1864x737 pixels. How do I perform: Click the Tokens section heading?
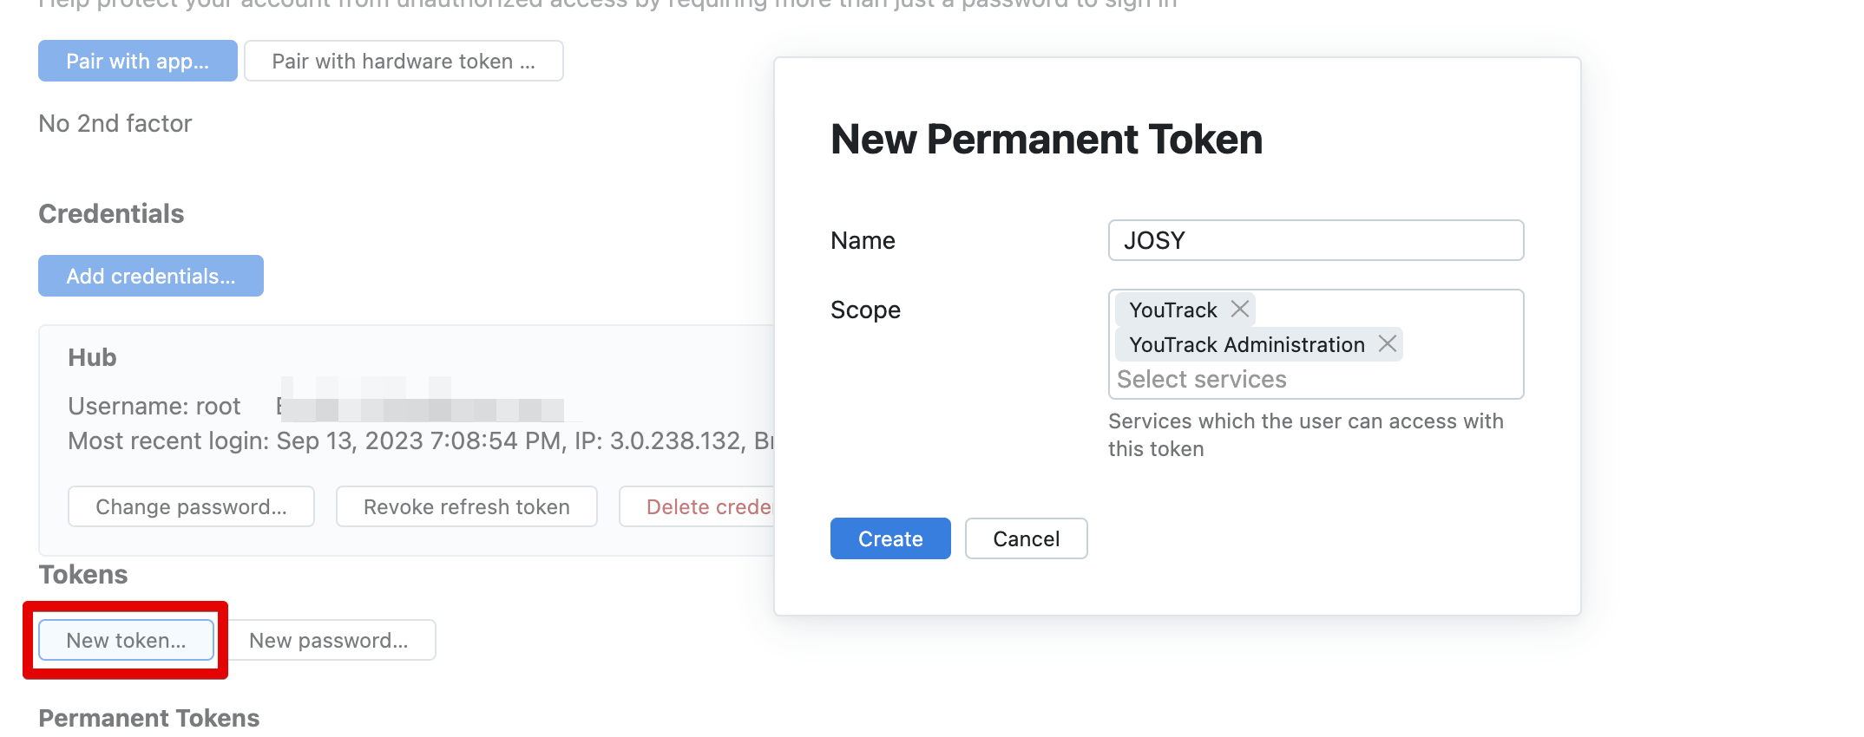pos(83,574)
